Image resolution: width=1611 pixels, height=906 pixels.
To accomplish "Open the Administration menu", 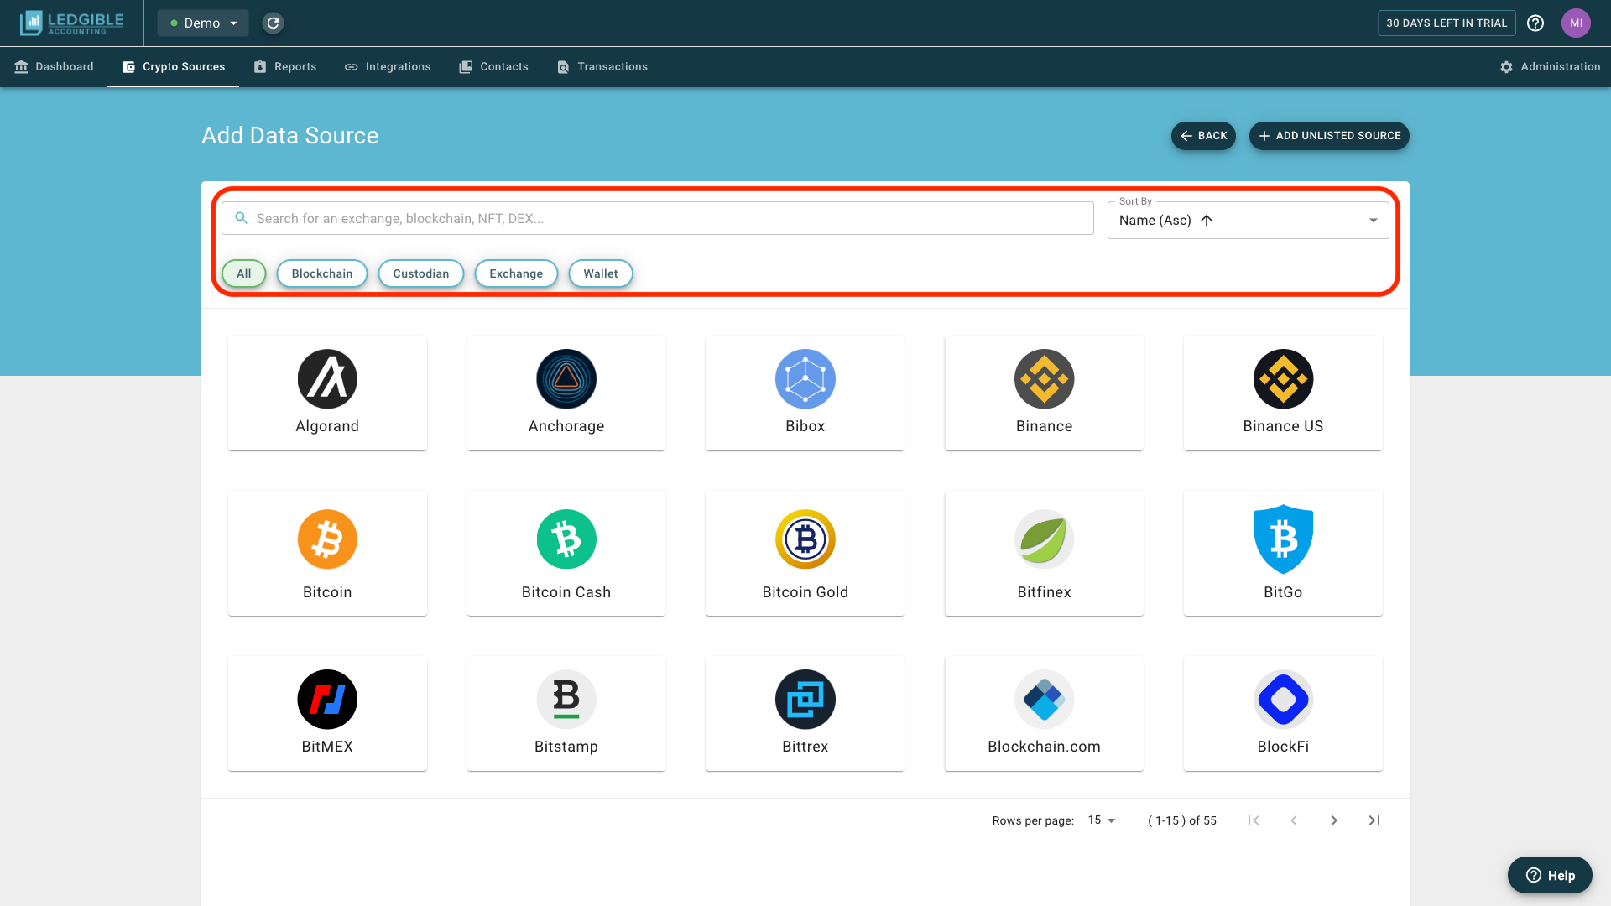I will [1551, 67].
